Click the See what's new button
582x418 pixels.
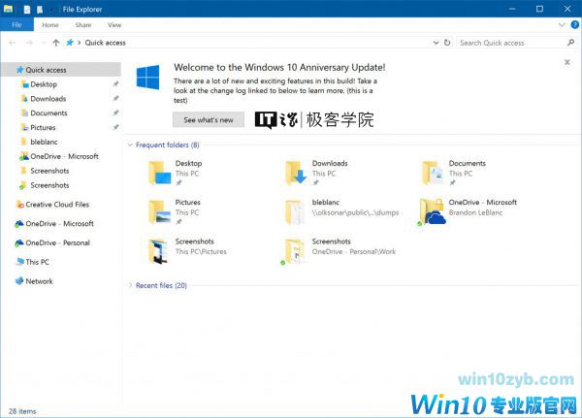point(209,120)
